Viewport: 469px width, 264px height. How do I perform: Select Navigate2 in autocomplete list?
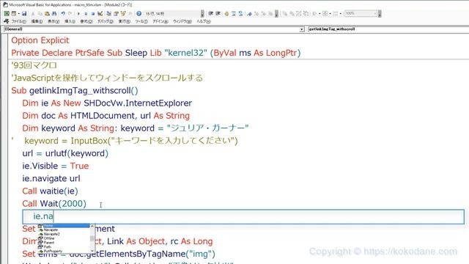click(x=52, y=234)
